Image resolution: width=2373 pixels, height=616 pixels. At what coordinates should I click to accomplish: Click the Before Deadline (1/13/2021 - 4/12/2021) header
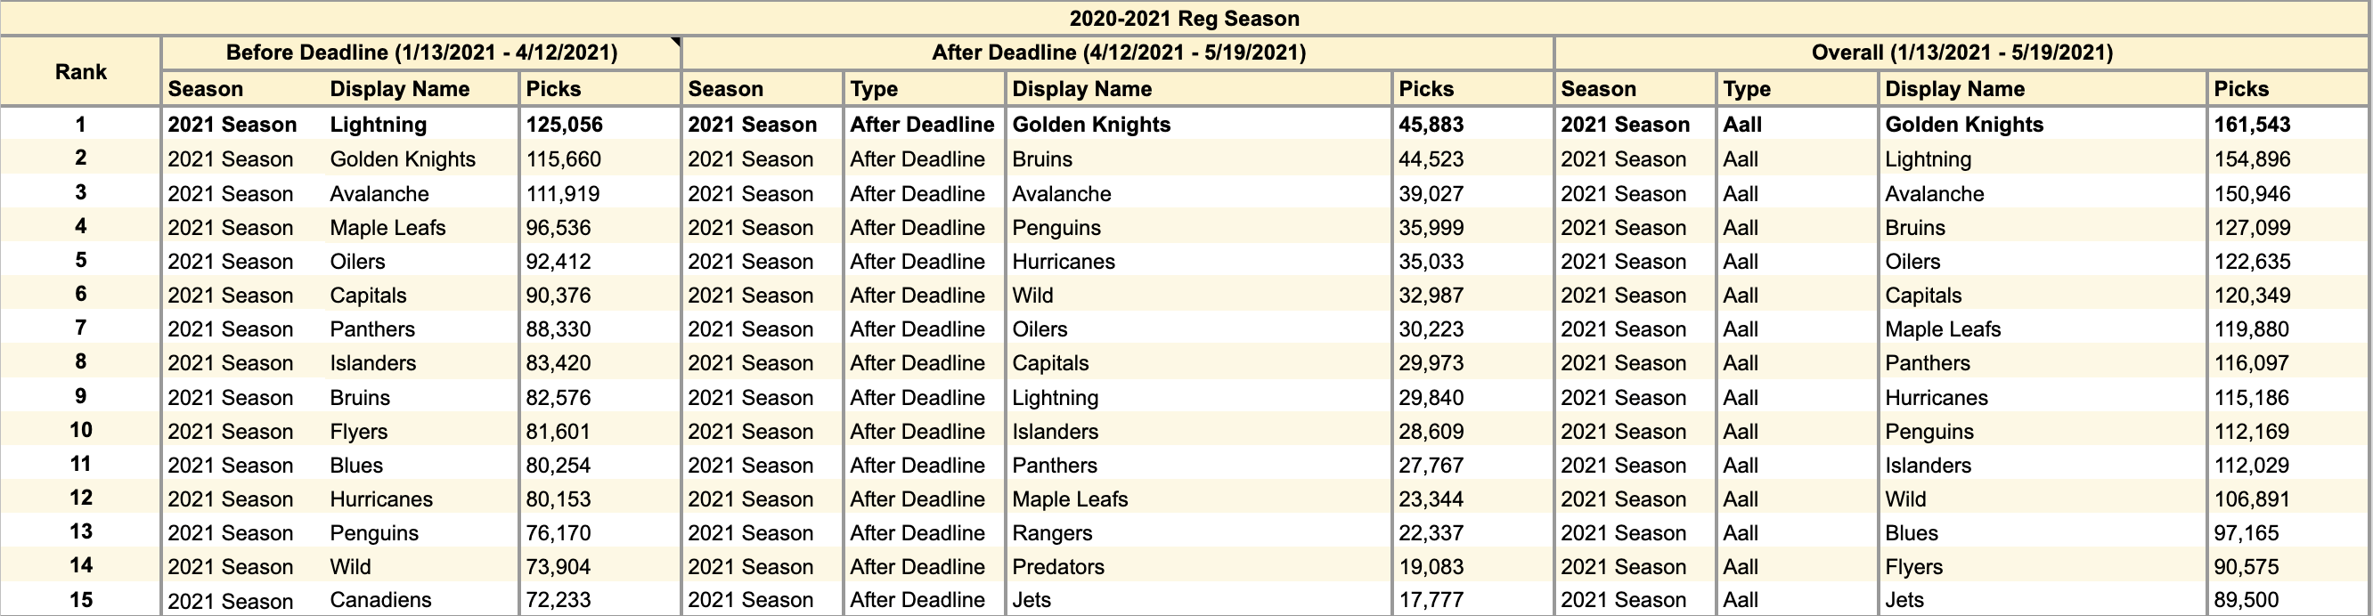[x=421, y=53]
